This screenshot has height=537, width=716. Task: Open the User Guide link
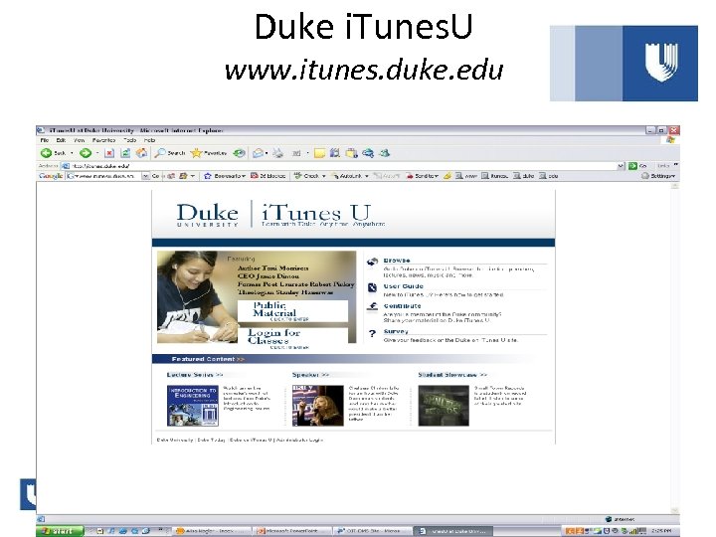tap(403, 286)
